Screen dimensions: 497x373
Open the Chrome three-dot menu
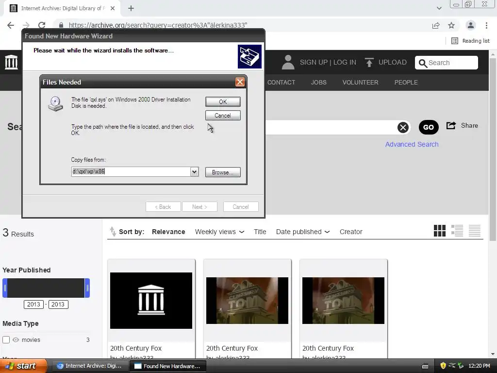[486, 25]
